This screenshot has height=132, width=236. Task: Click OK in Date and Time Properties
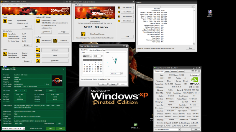[103, 84]
